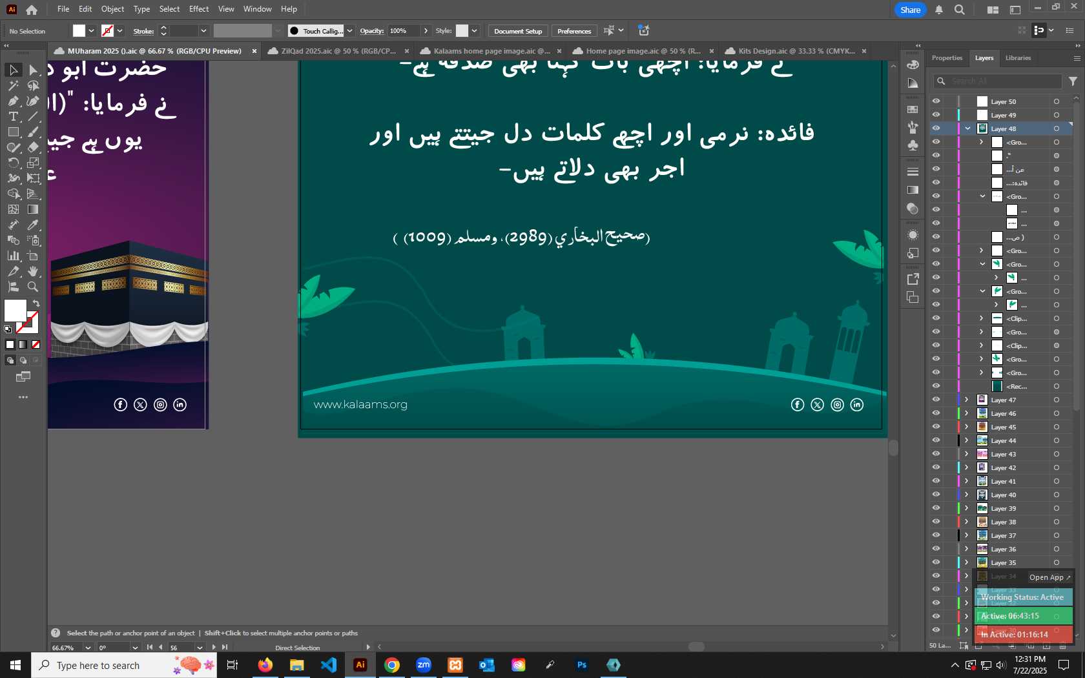The height and width of the screenshot is (678, 1085).
Task: Click the Preferences button
Action: [x=574, y=31]
